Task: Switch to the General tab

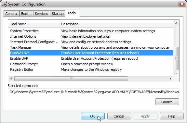Action: [x=11, y=14]
